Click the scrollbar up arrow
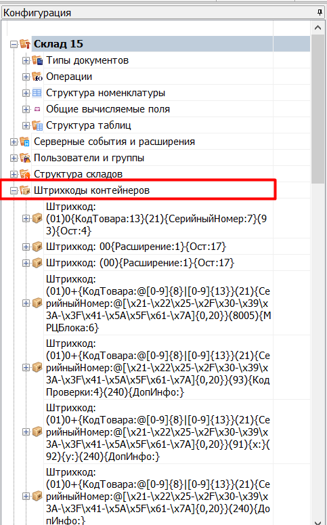 click(318, 28)
